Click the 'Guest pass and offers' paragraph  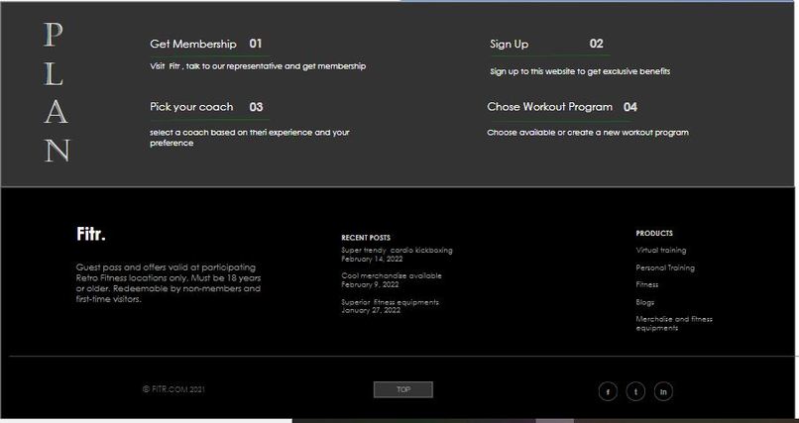[169, 283]
